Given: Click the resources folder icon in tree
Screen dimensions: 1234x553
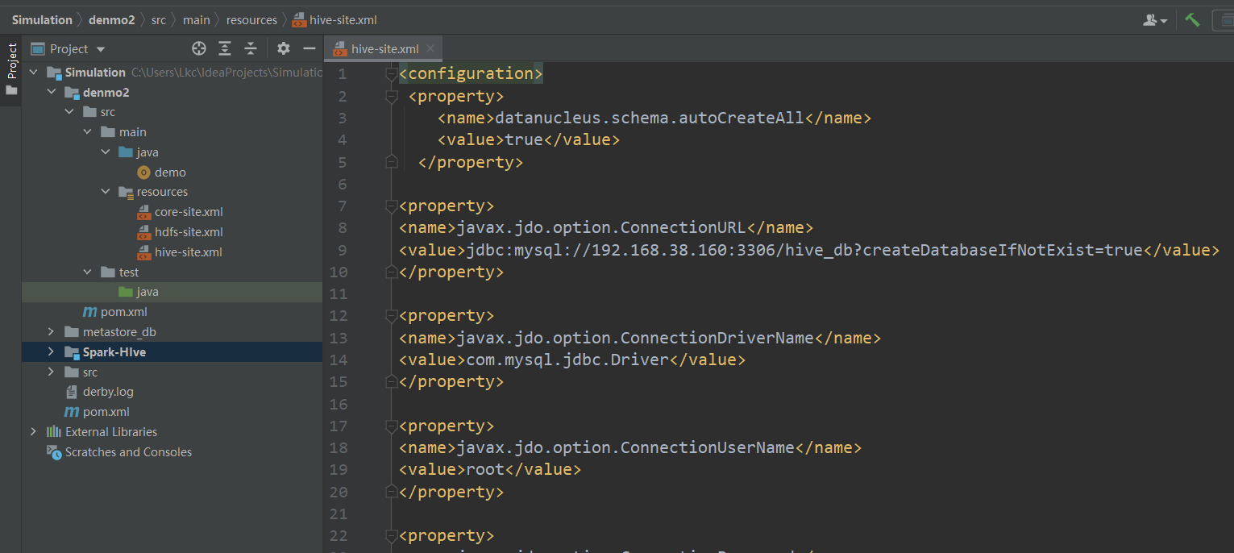Looking at the screenshot, I should [x=126, y=192].
